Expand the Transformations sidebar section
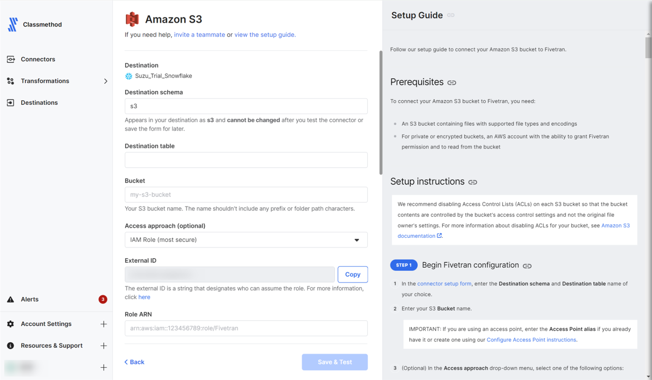Viewport: 652px width, 380px height. [x=106, y=81]
